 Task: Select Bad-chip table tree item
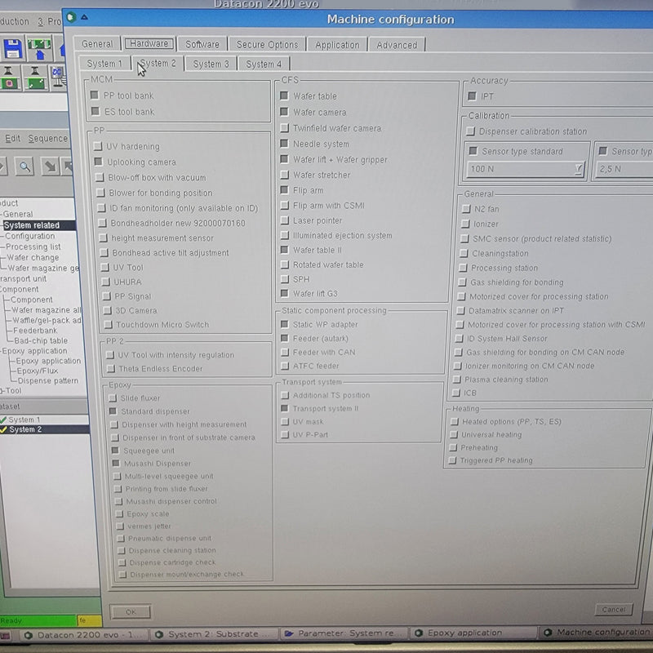pyautogui.click(x=41, y=340)
